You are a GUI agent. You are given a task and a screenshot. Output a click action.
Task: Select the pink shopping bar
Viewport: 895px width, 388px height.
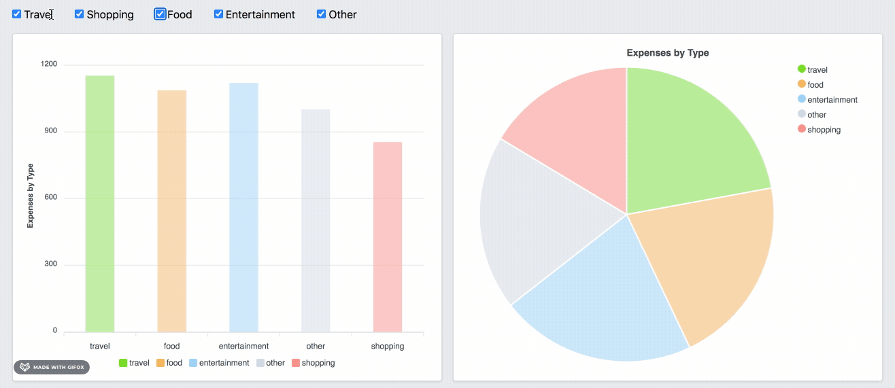[x=388, y=237]
